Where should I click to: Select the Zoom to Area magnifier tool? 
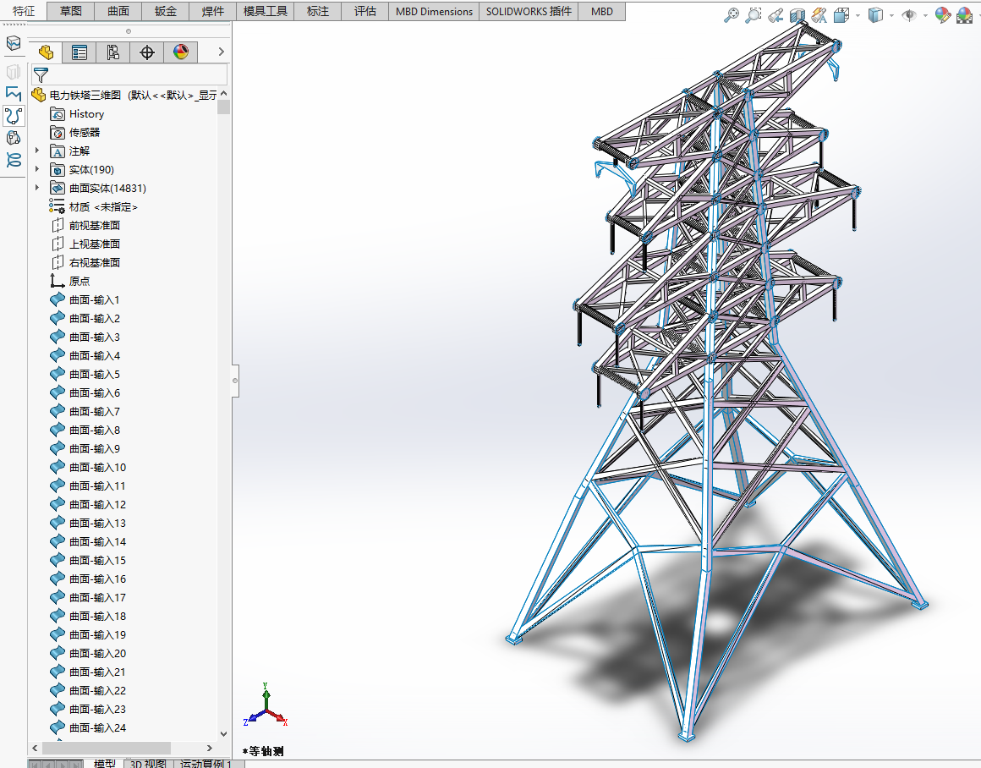(x=754, y=15)
